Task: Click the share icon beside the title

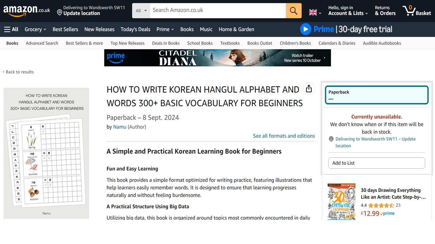Action: (x=309, y=89)
